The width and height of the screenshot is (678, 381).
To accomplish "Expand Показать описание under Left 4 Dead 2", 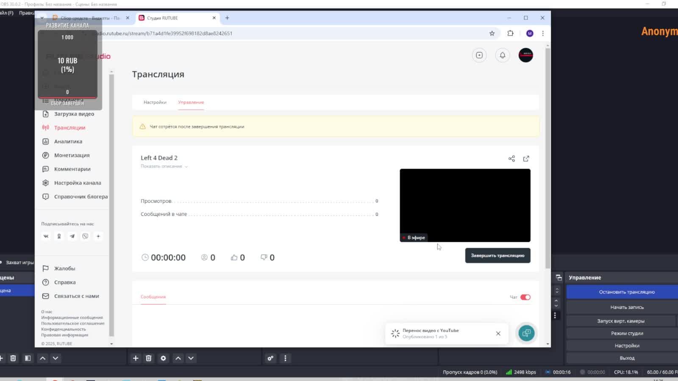I will point(164,166).
